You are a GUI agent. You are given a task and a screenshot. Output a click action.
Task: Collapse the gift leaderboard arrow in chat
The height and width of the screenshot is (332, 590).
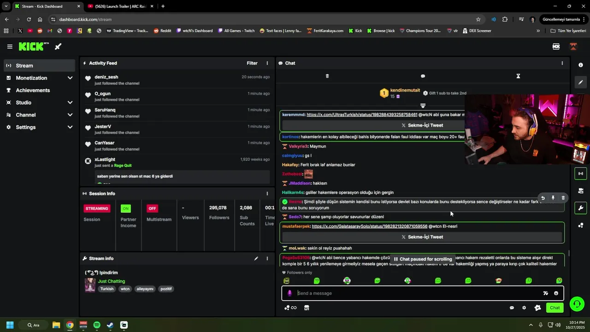[423, 106]
